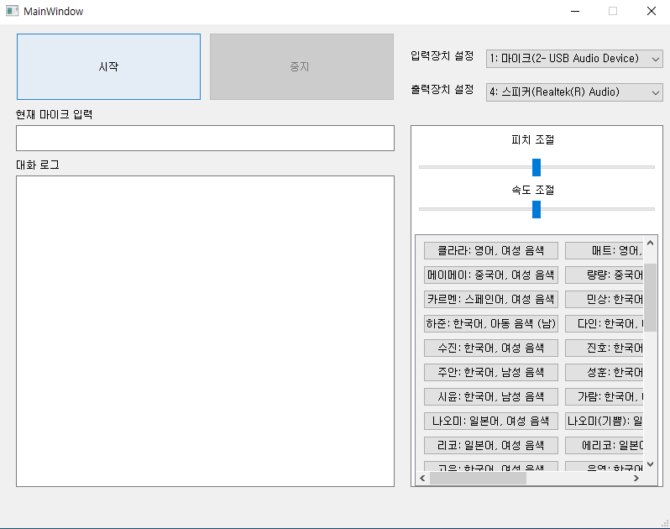Click the voice list scroll-right arrow

coord(636,478)
